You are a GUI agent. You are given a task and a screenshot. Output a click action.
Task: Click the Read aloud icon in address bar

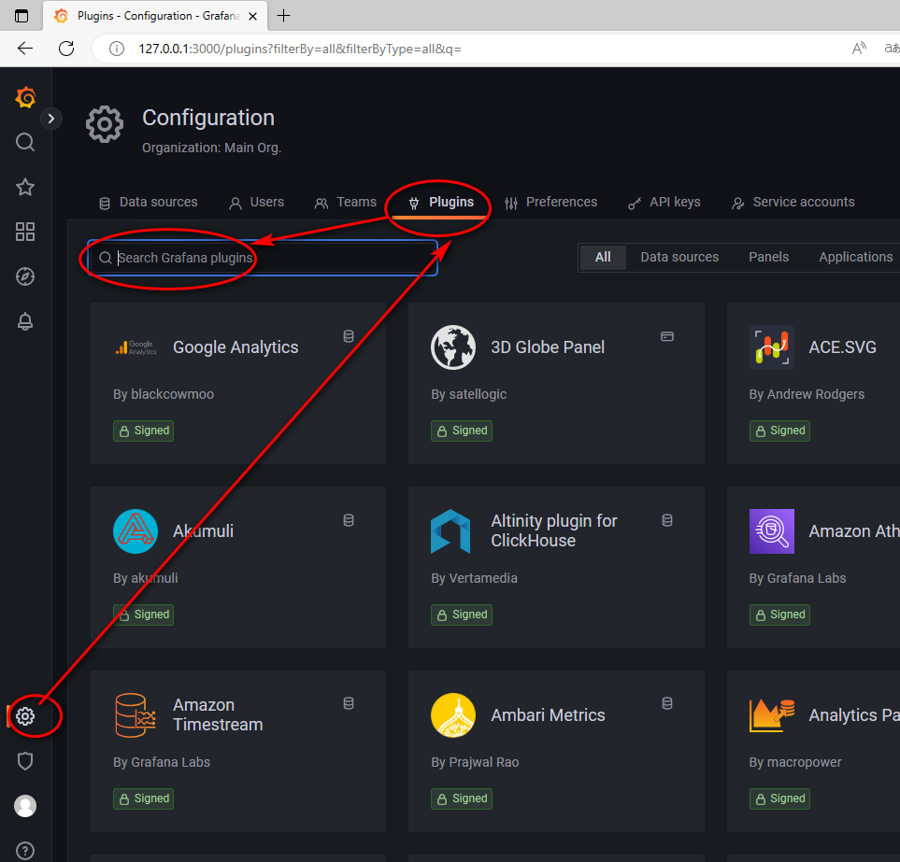[859, 49]
